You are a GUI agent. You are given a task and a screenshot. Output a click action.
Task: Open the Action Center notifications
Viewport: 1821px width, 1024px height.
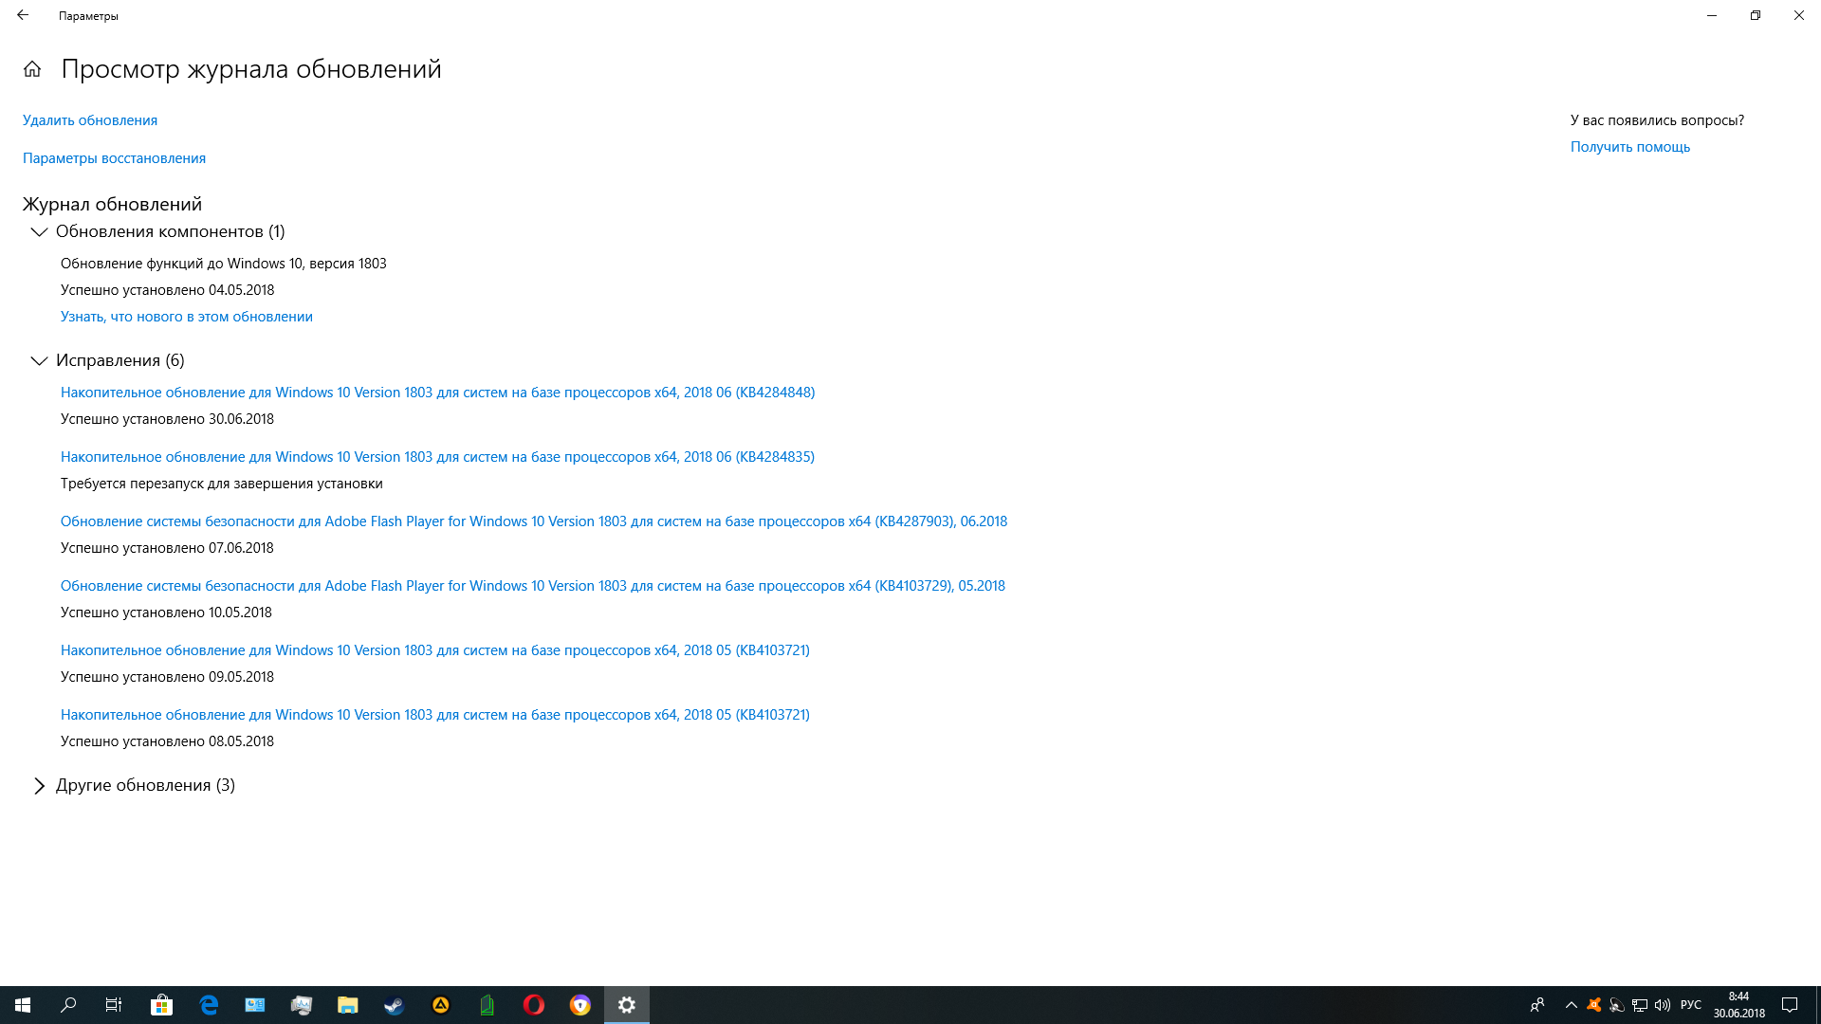click(1790, 1005)
